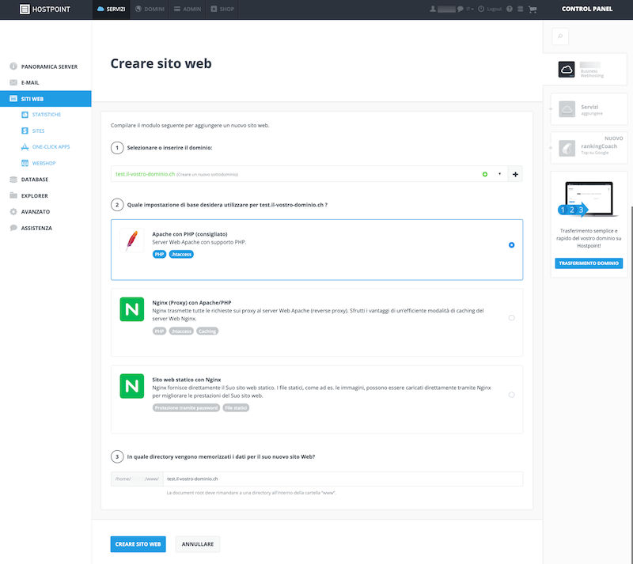Open the Domini tab
This screenshot has height=564, width=633.
(x=150, y=9)
